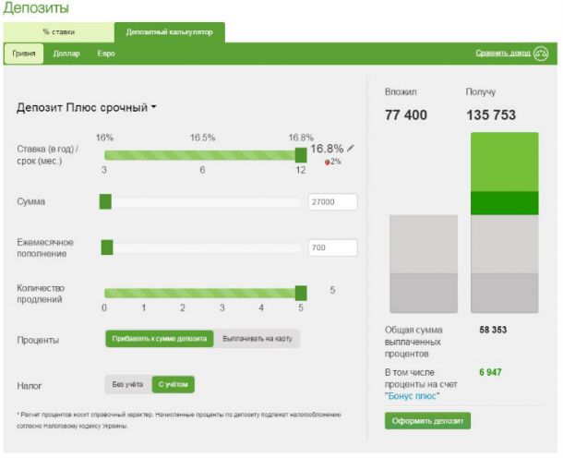Click the Сумма slider handle
The width and height of the screenshot is (563, 458).
tap(105, 202)
